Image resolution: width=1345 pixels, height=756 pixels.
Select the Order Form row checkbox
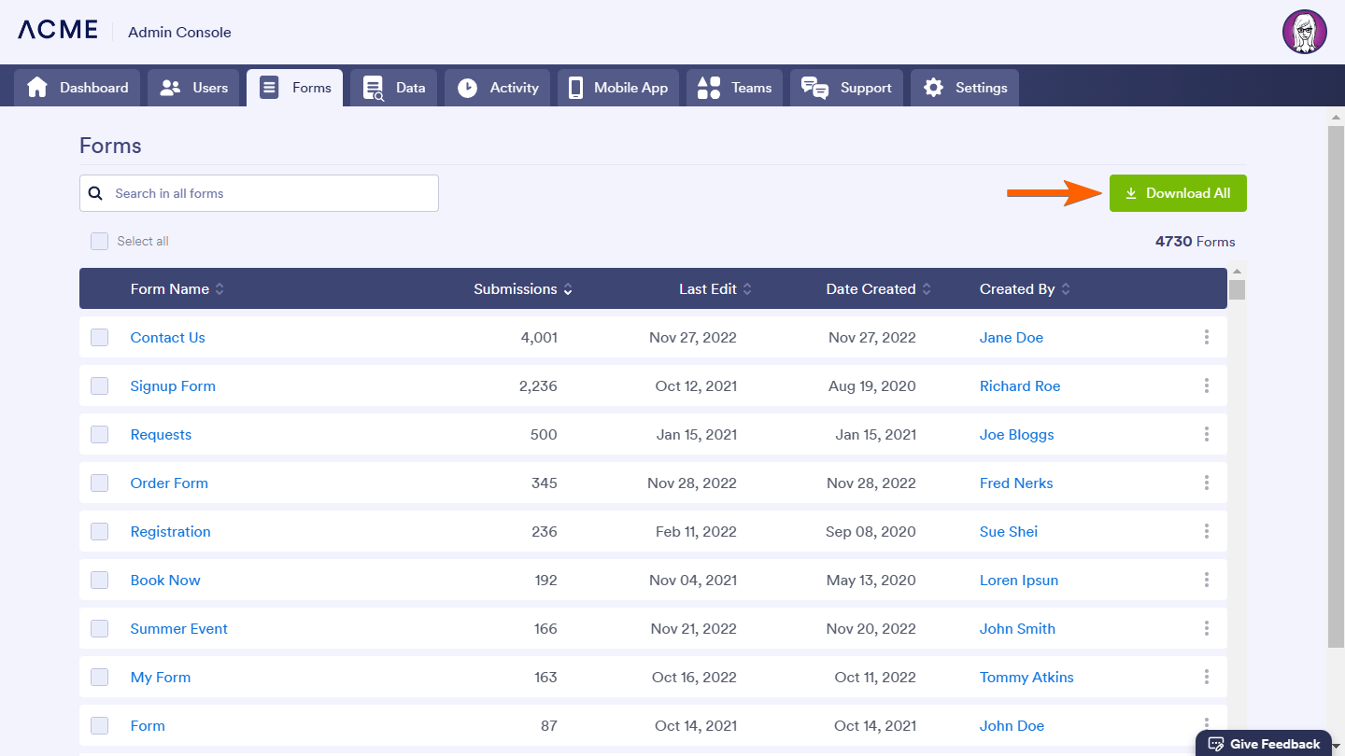click(x=99, y=483)
